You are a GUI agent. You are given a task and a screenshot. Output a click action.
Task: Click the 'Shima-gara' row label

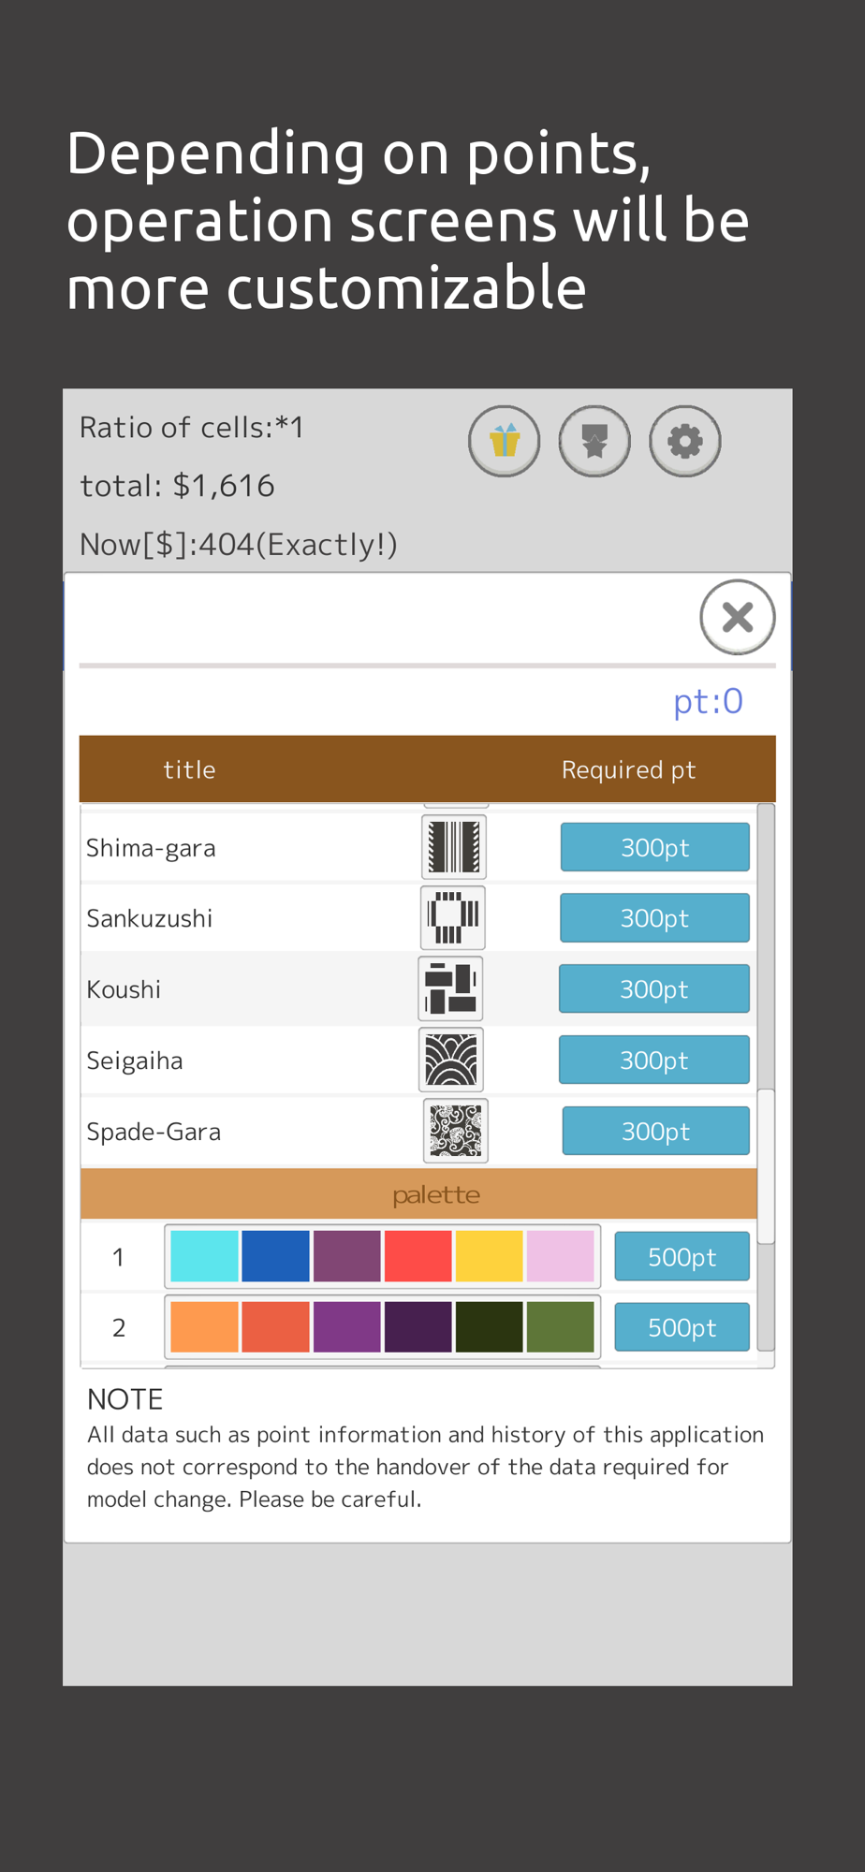click(x=152, y=848)
